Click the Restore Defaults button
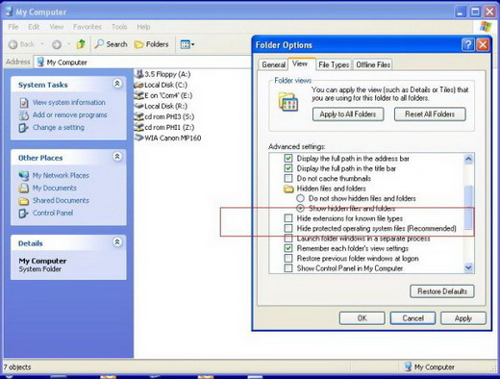This screenshot has width=500, height=379. coord(442,291)
